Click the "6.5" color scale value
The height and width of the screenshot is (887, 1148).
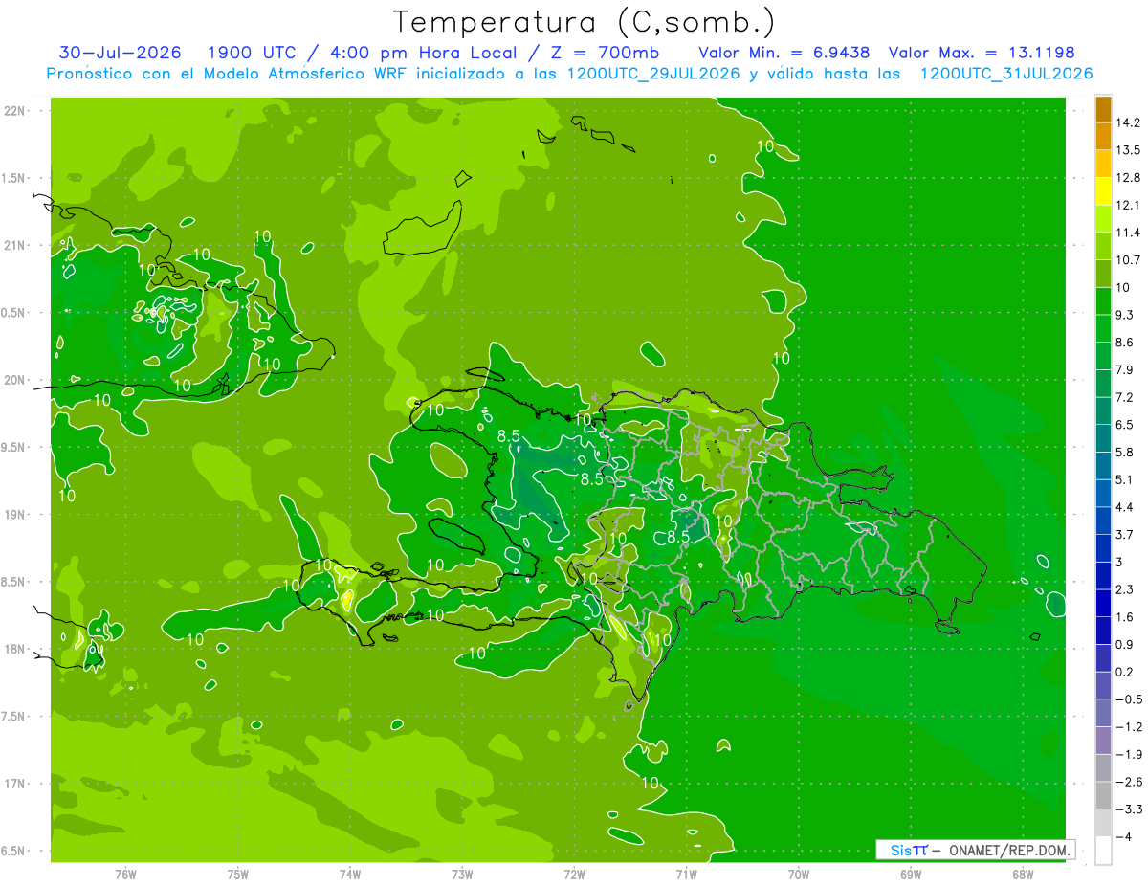[x=1126, y=425]
